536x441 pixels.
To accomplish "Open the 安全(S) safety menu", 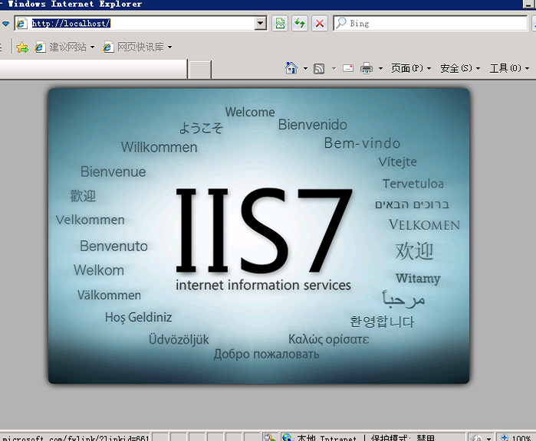I will coord(460,68).
